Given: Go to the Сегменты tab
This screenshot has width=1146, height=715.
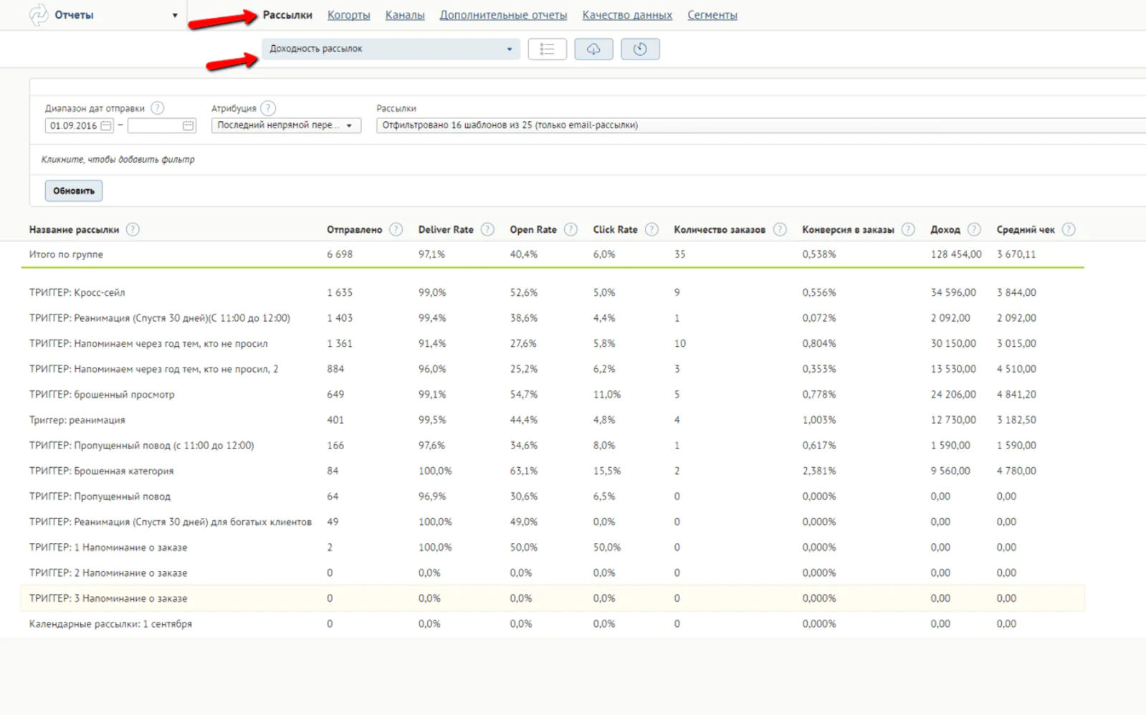Looking at the screenshot, I should point(712,15).
